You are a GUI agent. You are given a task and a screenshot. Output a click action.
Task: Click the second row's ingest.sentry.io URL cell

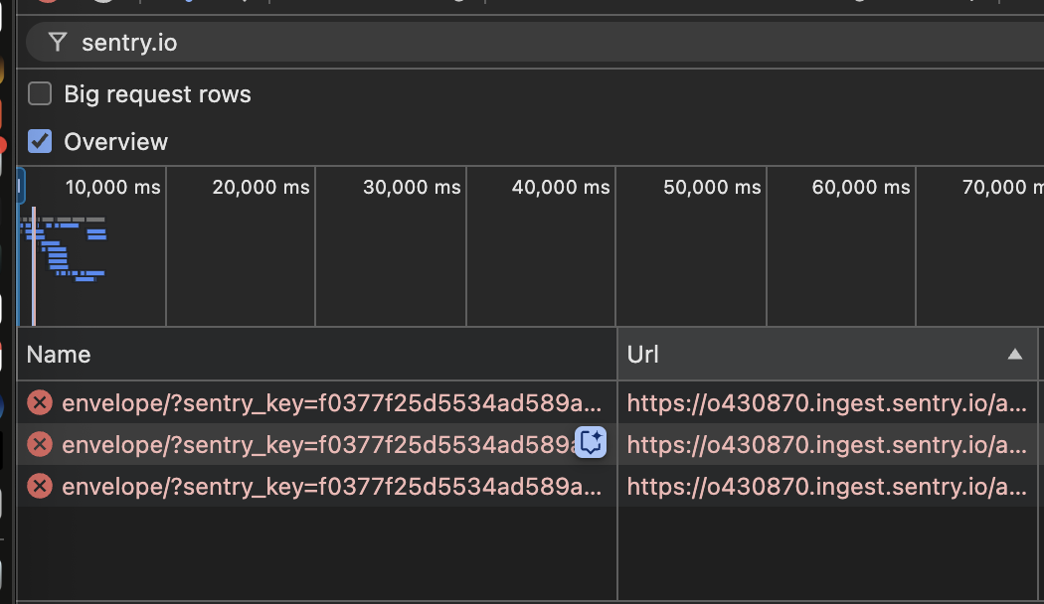827,444
